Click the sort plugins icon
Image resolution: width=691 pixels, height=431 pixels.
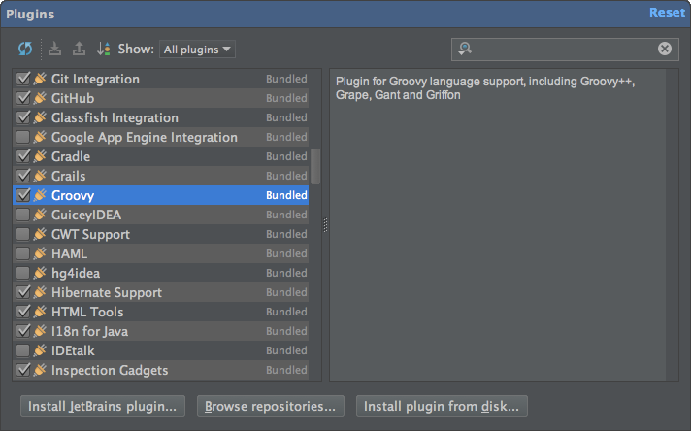[104, 49]
